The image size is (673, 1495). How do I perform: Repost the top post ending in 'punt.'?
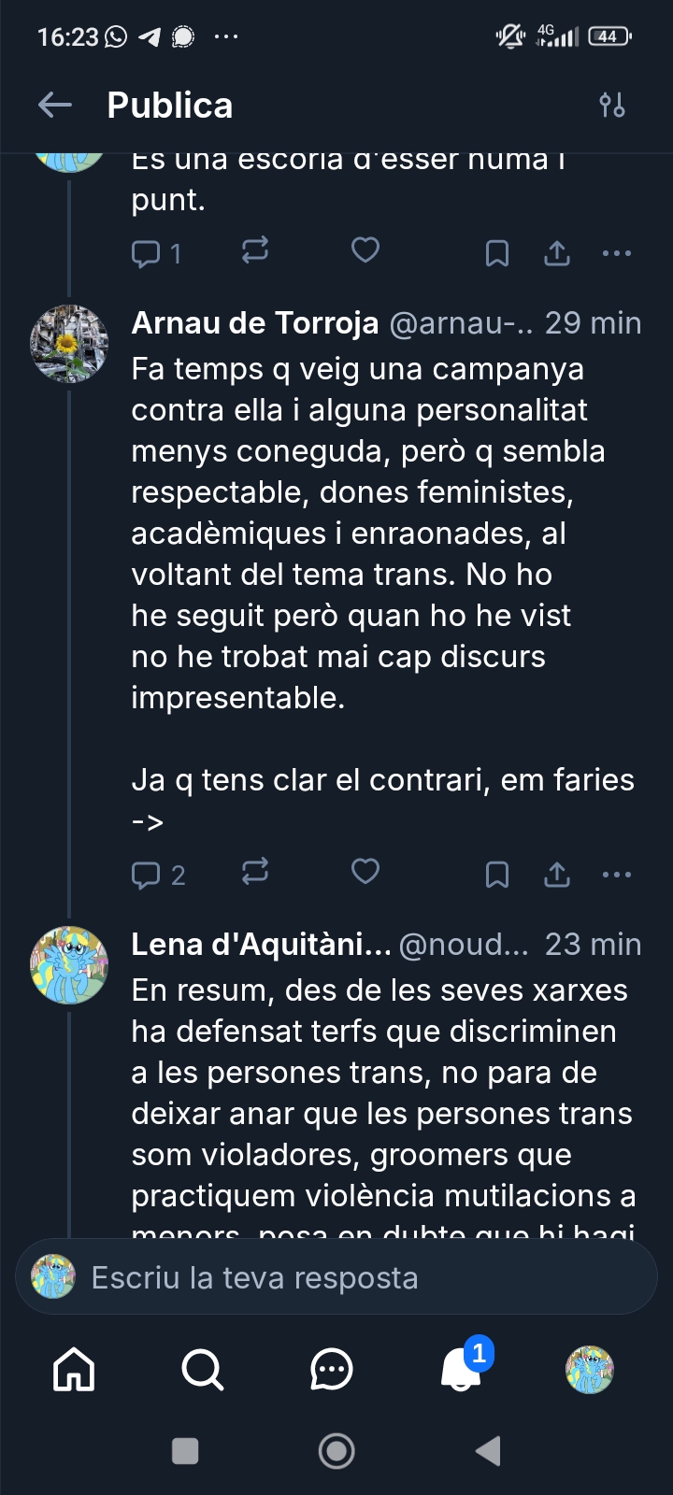[255, 250]
